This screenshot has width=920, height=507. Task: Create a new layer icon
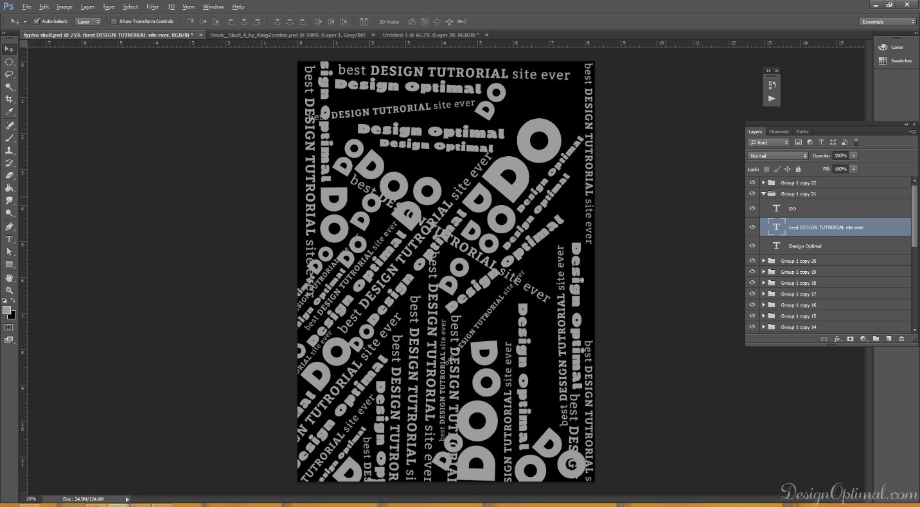click(x=889, y=339)
